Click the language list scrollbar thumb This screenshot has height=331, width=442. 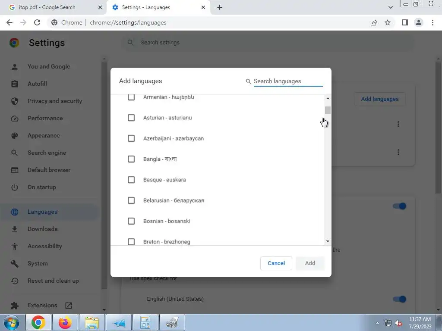point(328,110)
